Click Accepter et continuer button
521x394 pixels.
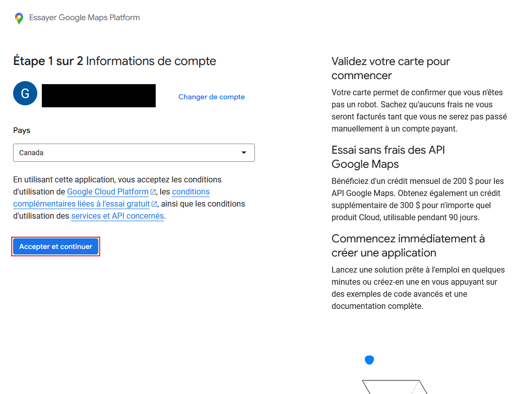[56, 246]
